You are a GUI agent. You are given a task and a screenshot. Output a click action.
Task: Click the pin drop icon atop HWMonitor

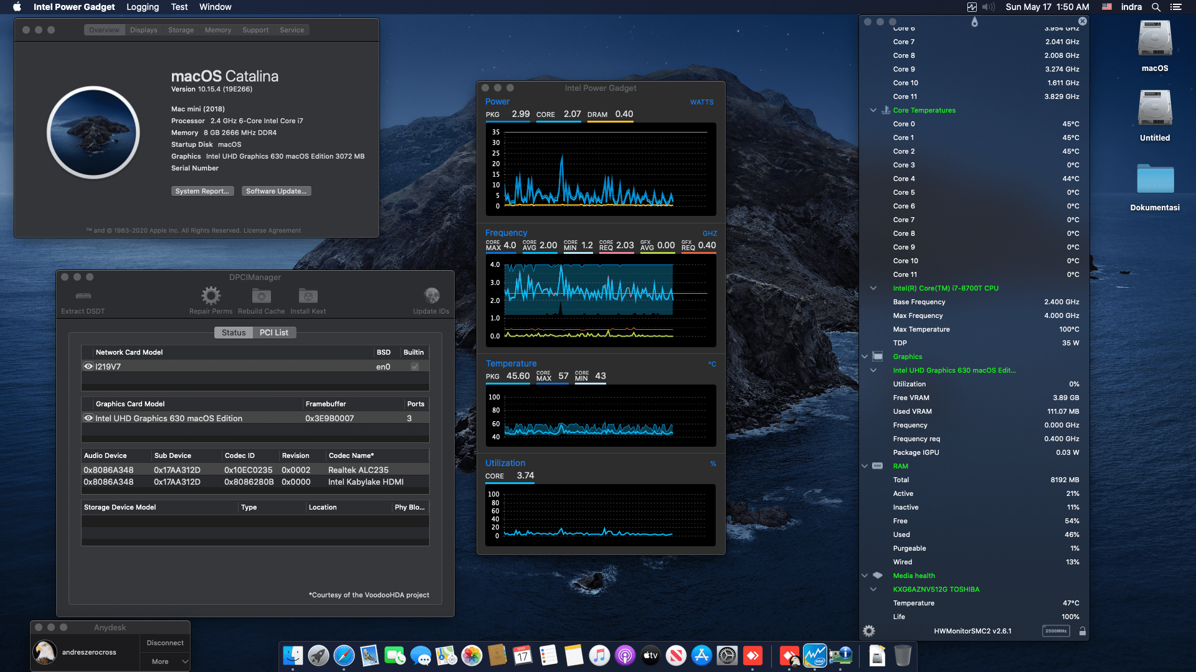[x=974, y=22]
